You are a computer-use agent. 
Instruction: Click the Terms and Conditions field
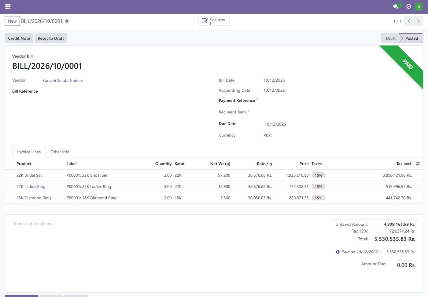33,224
